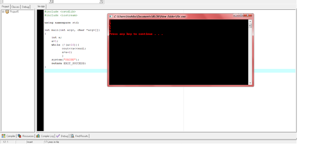Click the "a=a+2;" code line
Screen dimensions: 318x167
click(x=67, y=52)
